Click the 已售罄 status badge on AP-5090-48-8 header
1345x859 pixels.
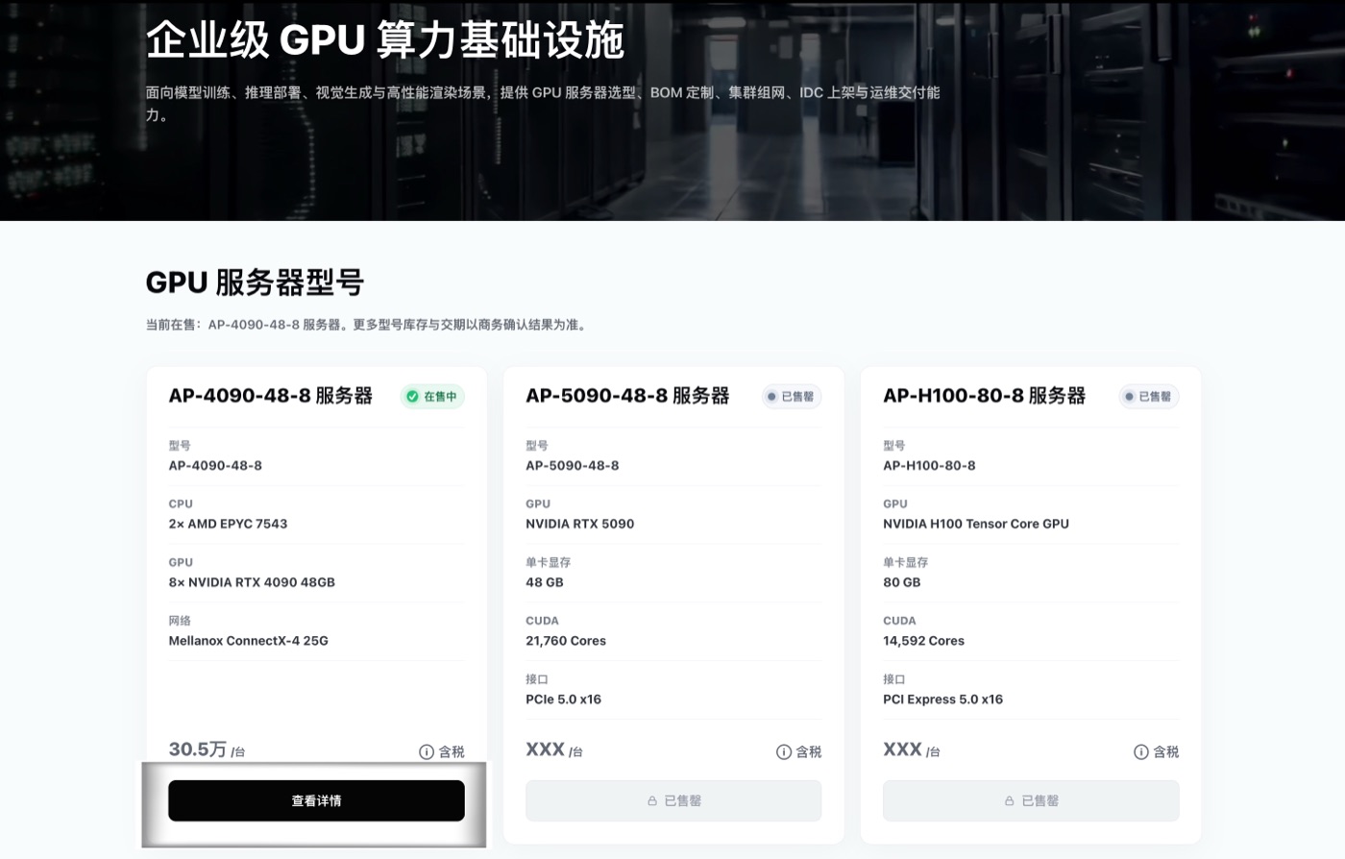tap(792, 396)
